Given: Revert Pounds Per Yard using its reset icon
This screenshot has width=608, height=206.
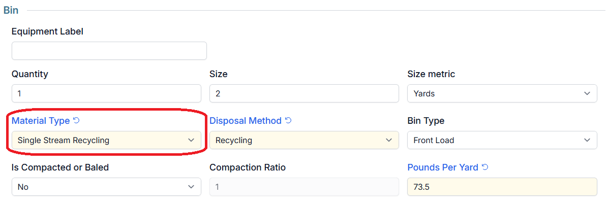Looking at the screenshot, I should (484, 167).
